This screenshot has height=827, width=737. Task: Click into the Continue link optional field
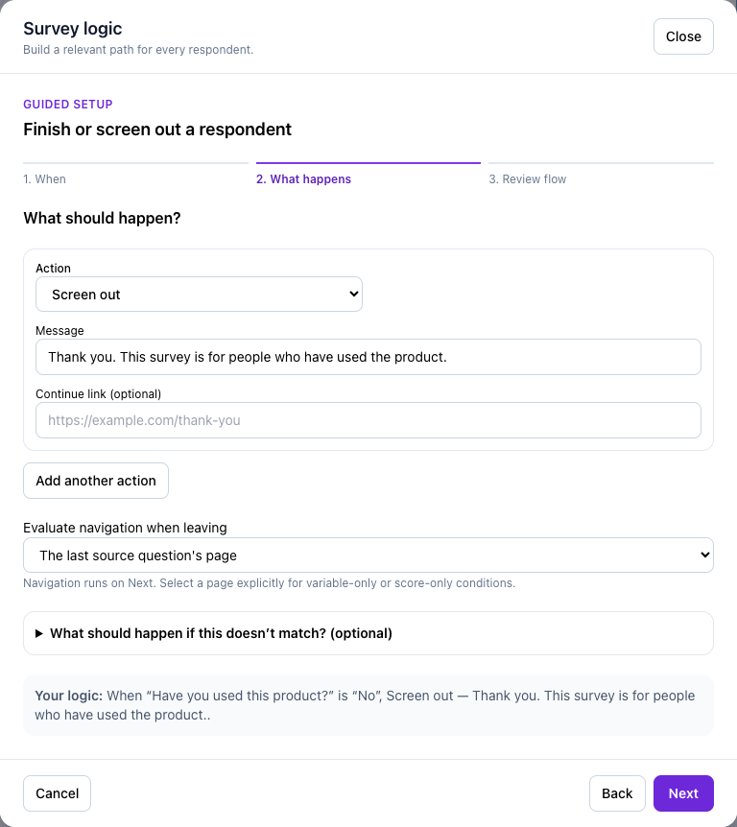[x=368, y=420]
